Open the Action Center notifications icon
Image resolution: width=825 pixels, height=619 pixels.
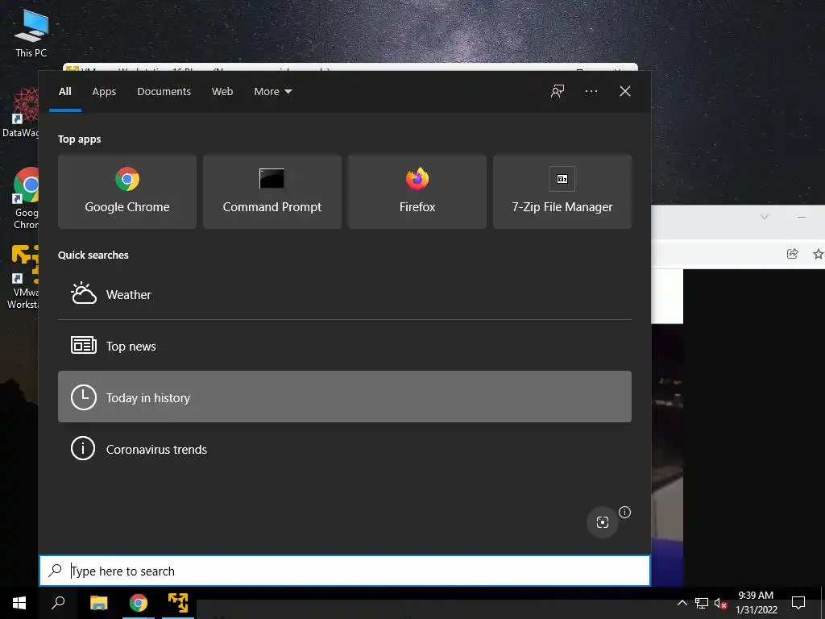point(798,603)
